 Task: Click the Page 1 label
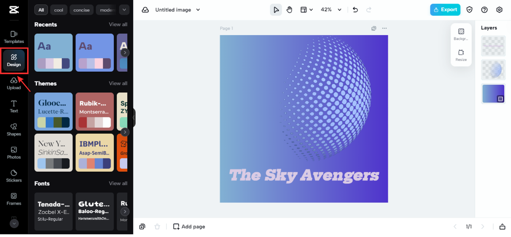coord(226,28)
